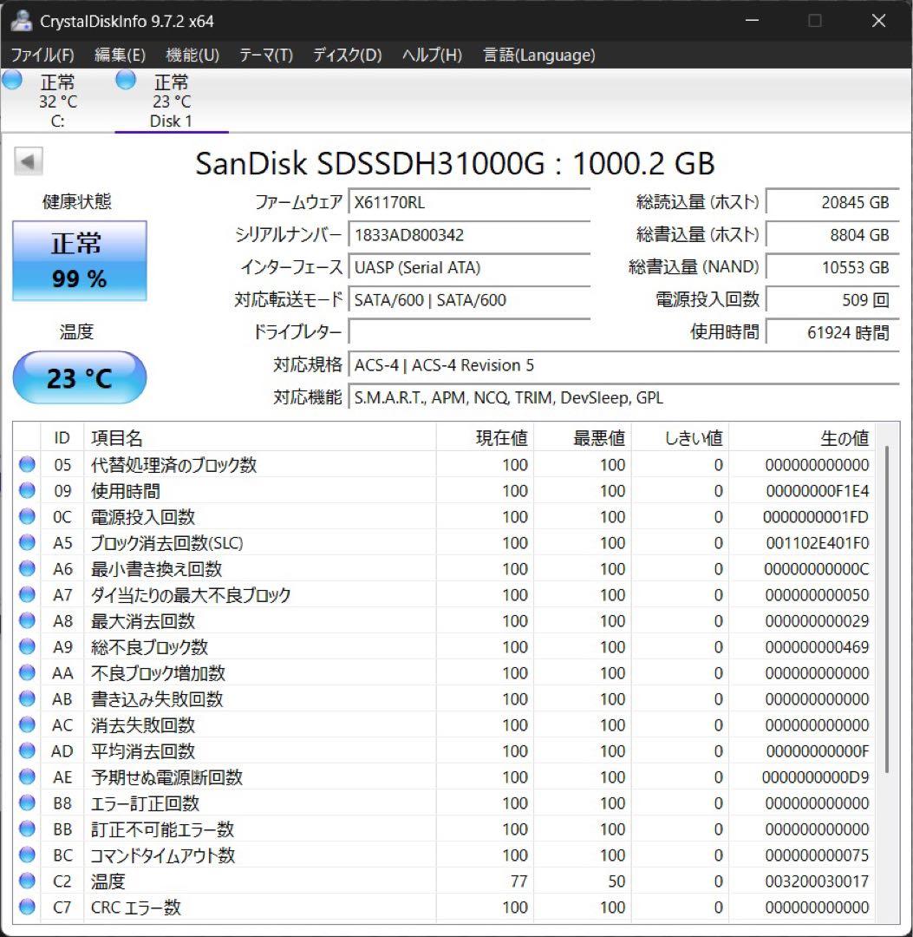The width and height of the screenshot is (913, 937).
Task: Click status orb for ID C2 温度 row
Action: click(x=27, y=881)
